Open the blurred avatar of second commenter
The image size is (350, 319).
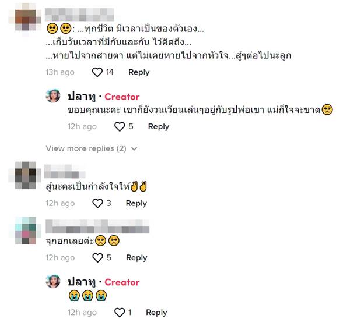pyautogui.click(x=25, y=176)
